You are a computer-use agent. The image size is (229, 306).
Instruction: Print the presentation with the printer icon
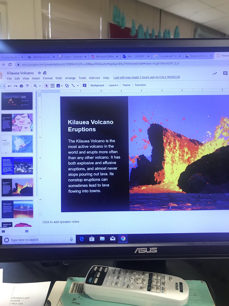[21, 86]
